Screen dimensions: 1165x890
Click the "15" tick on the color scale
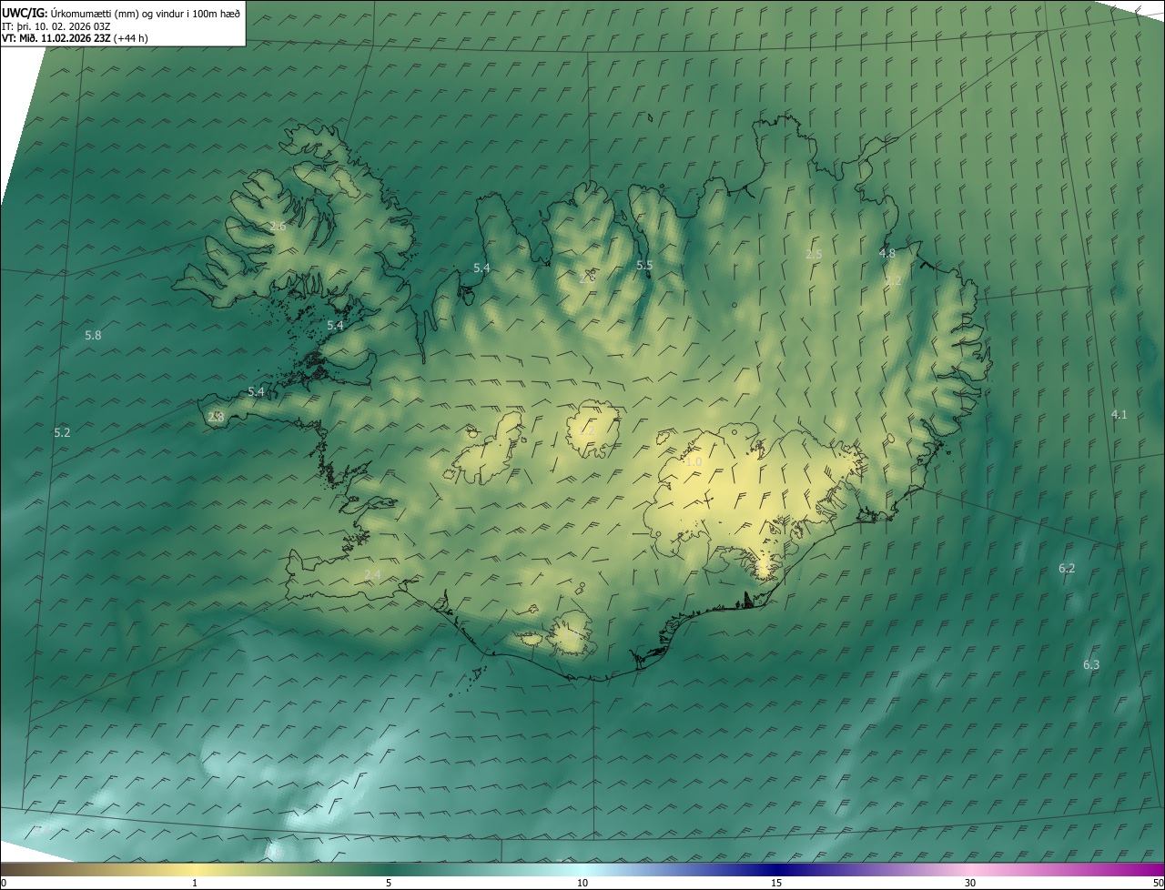(x=776, y=883)
